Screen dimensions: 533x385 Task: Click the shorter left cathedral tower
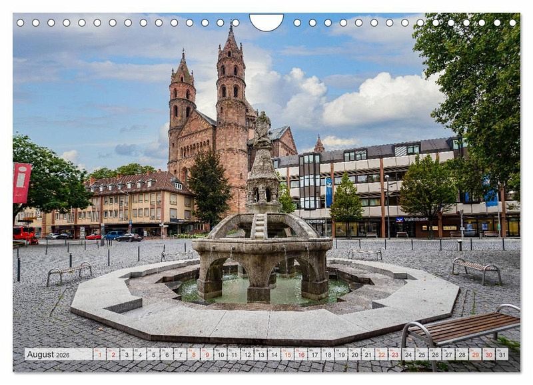[x=181, y=100]
